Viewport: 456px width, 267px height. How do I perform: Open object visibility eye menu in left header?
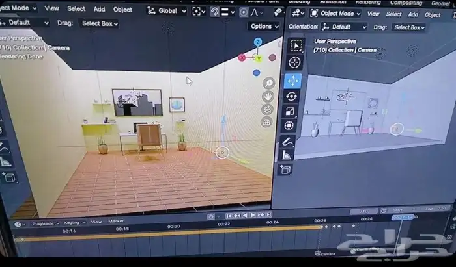278,12
